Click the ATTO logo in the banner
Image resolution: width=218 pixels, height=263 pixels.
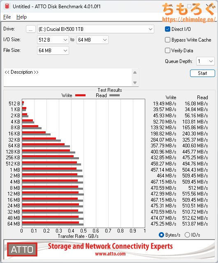[x=22, y=249]
